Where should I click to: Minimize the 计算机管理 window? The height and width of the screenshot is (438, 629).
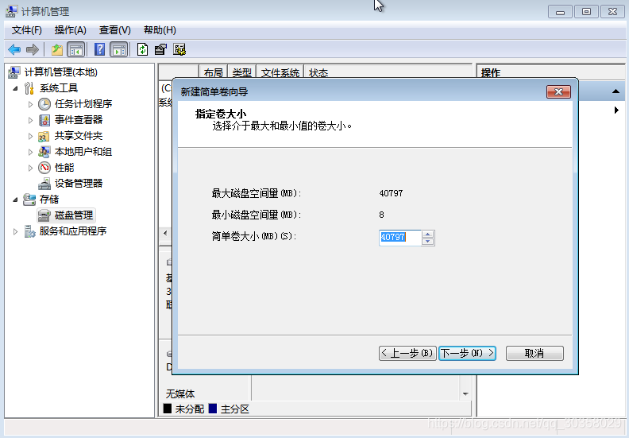560,11
